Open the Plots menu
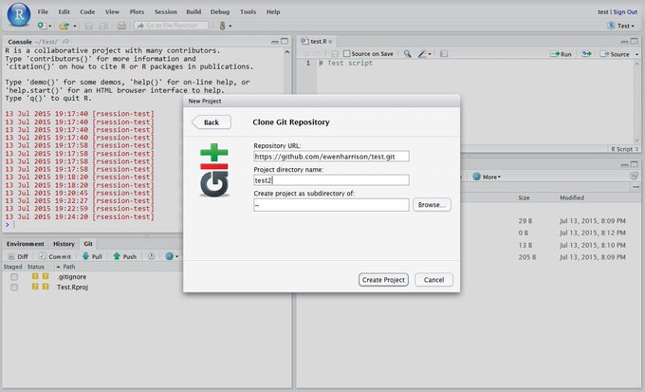This screenshot has width=645, height=392. 137,12
